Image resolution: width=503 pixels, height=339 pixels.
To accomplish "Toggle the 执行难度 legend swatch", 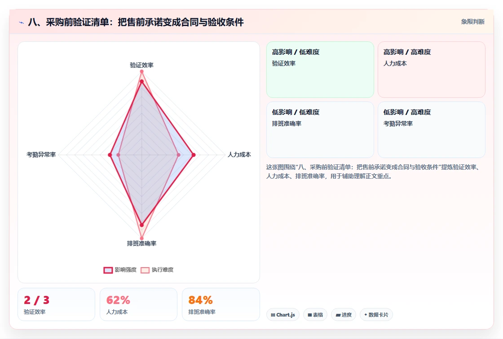I will 145,270.
